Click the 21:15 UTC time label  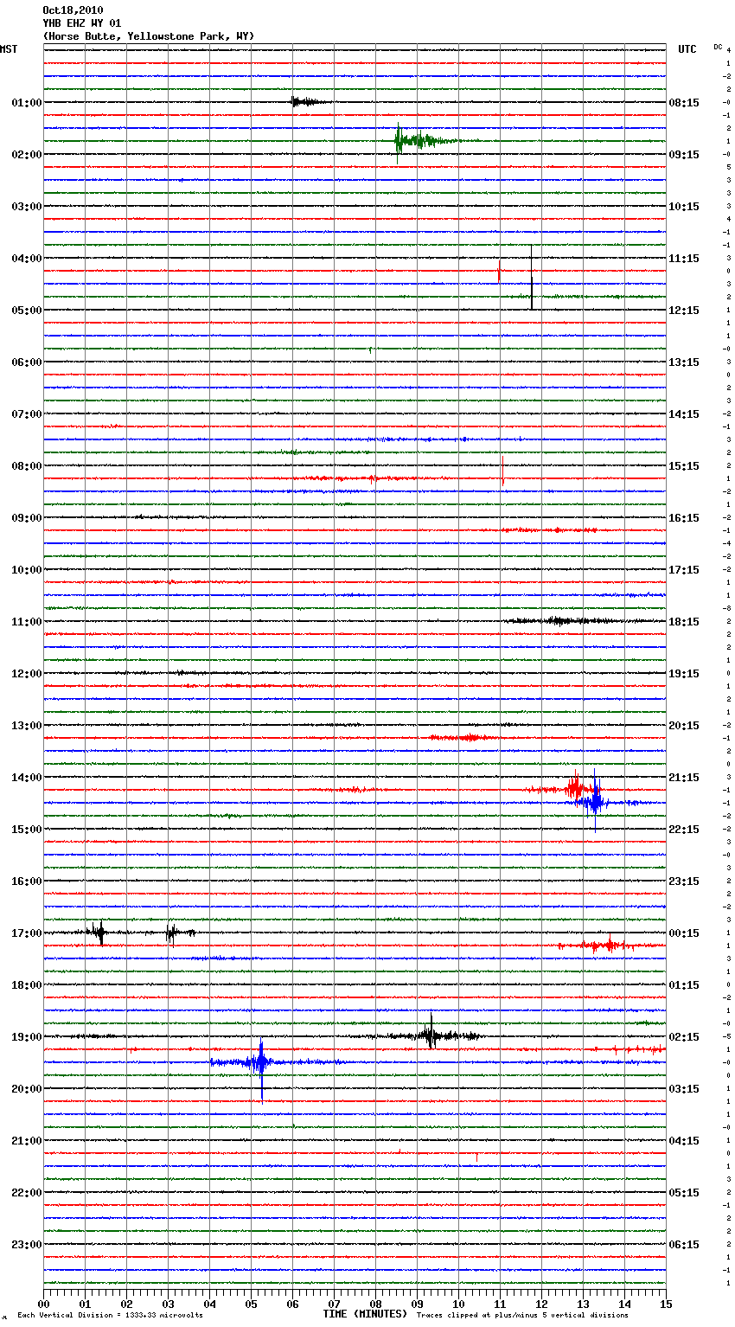684,778
